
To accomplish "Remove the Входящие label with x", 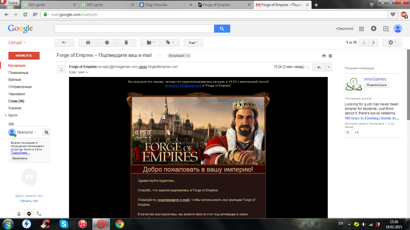I will click(x=188, y=56).
